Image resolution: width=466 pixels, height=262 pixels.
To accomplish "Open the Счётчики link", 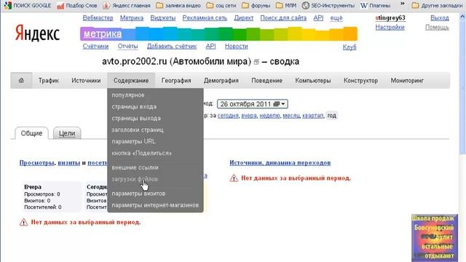I will [95, 47].
